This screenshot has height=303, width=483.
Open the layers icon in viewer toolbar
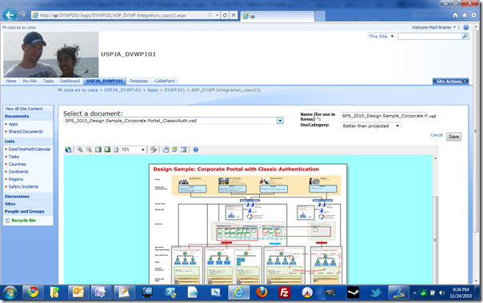[x=174, y=150]
